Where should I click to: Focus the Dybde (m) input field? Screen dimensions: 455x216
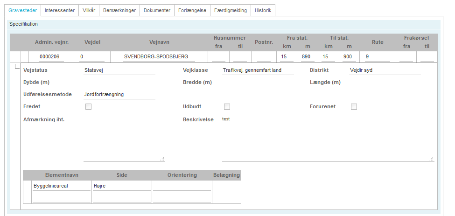pos(96,83)
